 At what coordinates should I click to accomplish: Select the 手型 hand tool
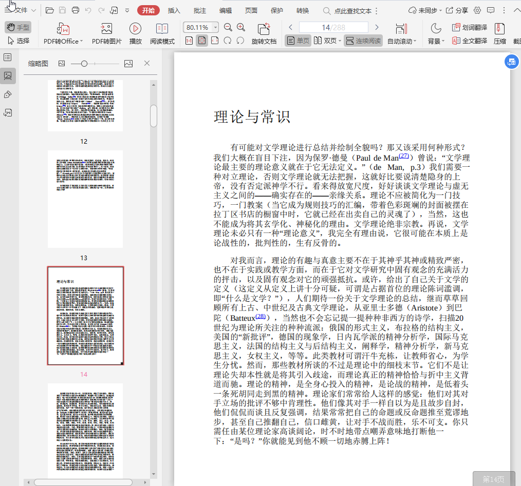tap(18, 27)
